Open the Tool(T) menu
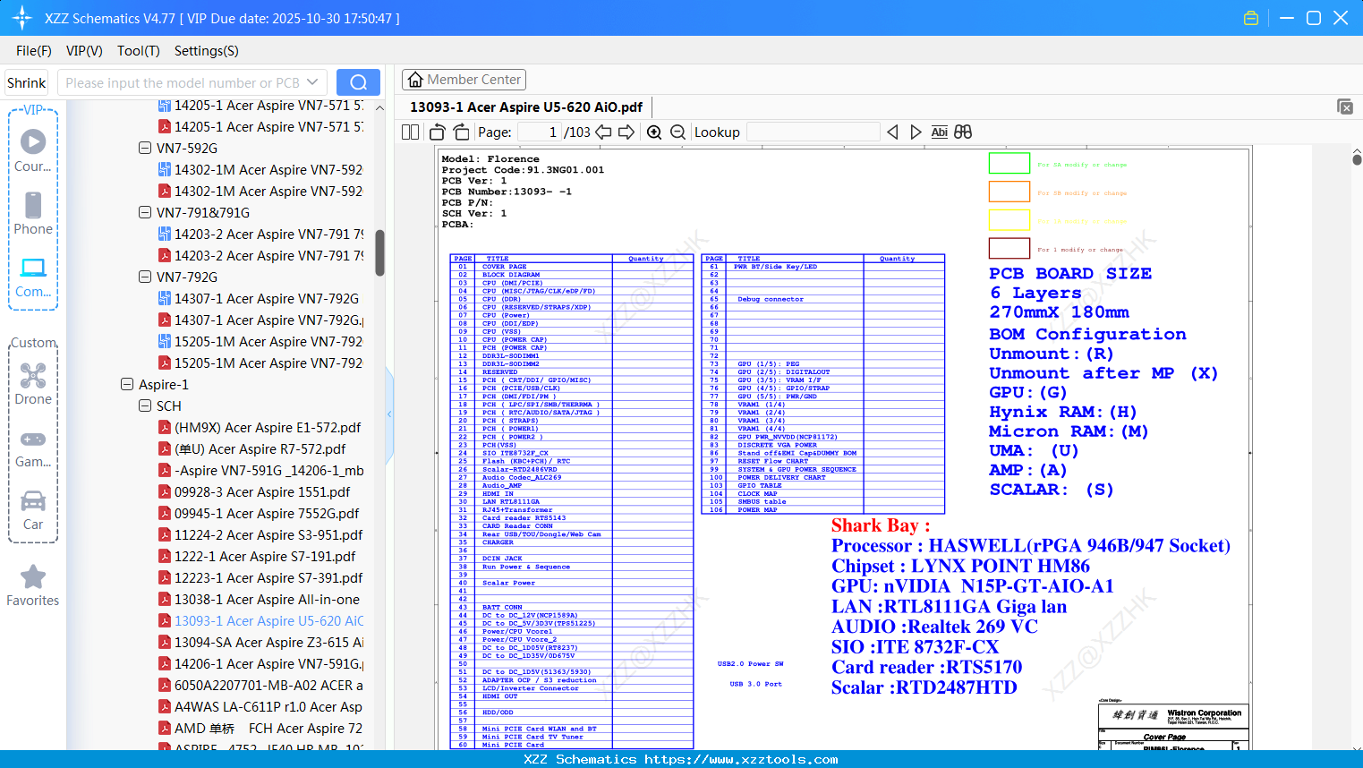1363x768 pixels. (139, 51)
